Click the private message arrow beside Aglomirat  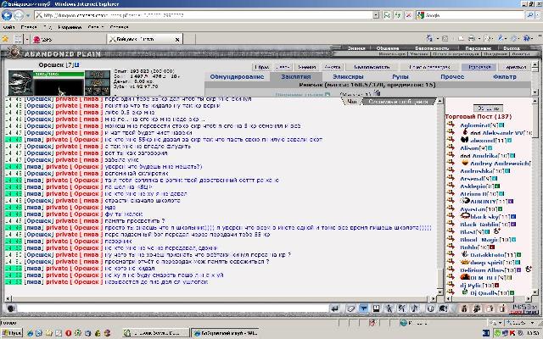click(x=451, y=125)
